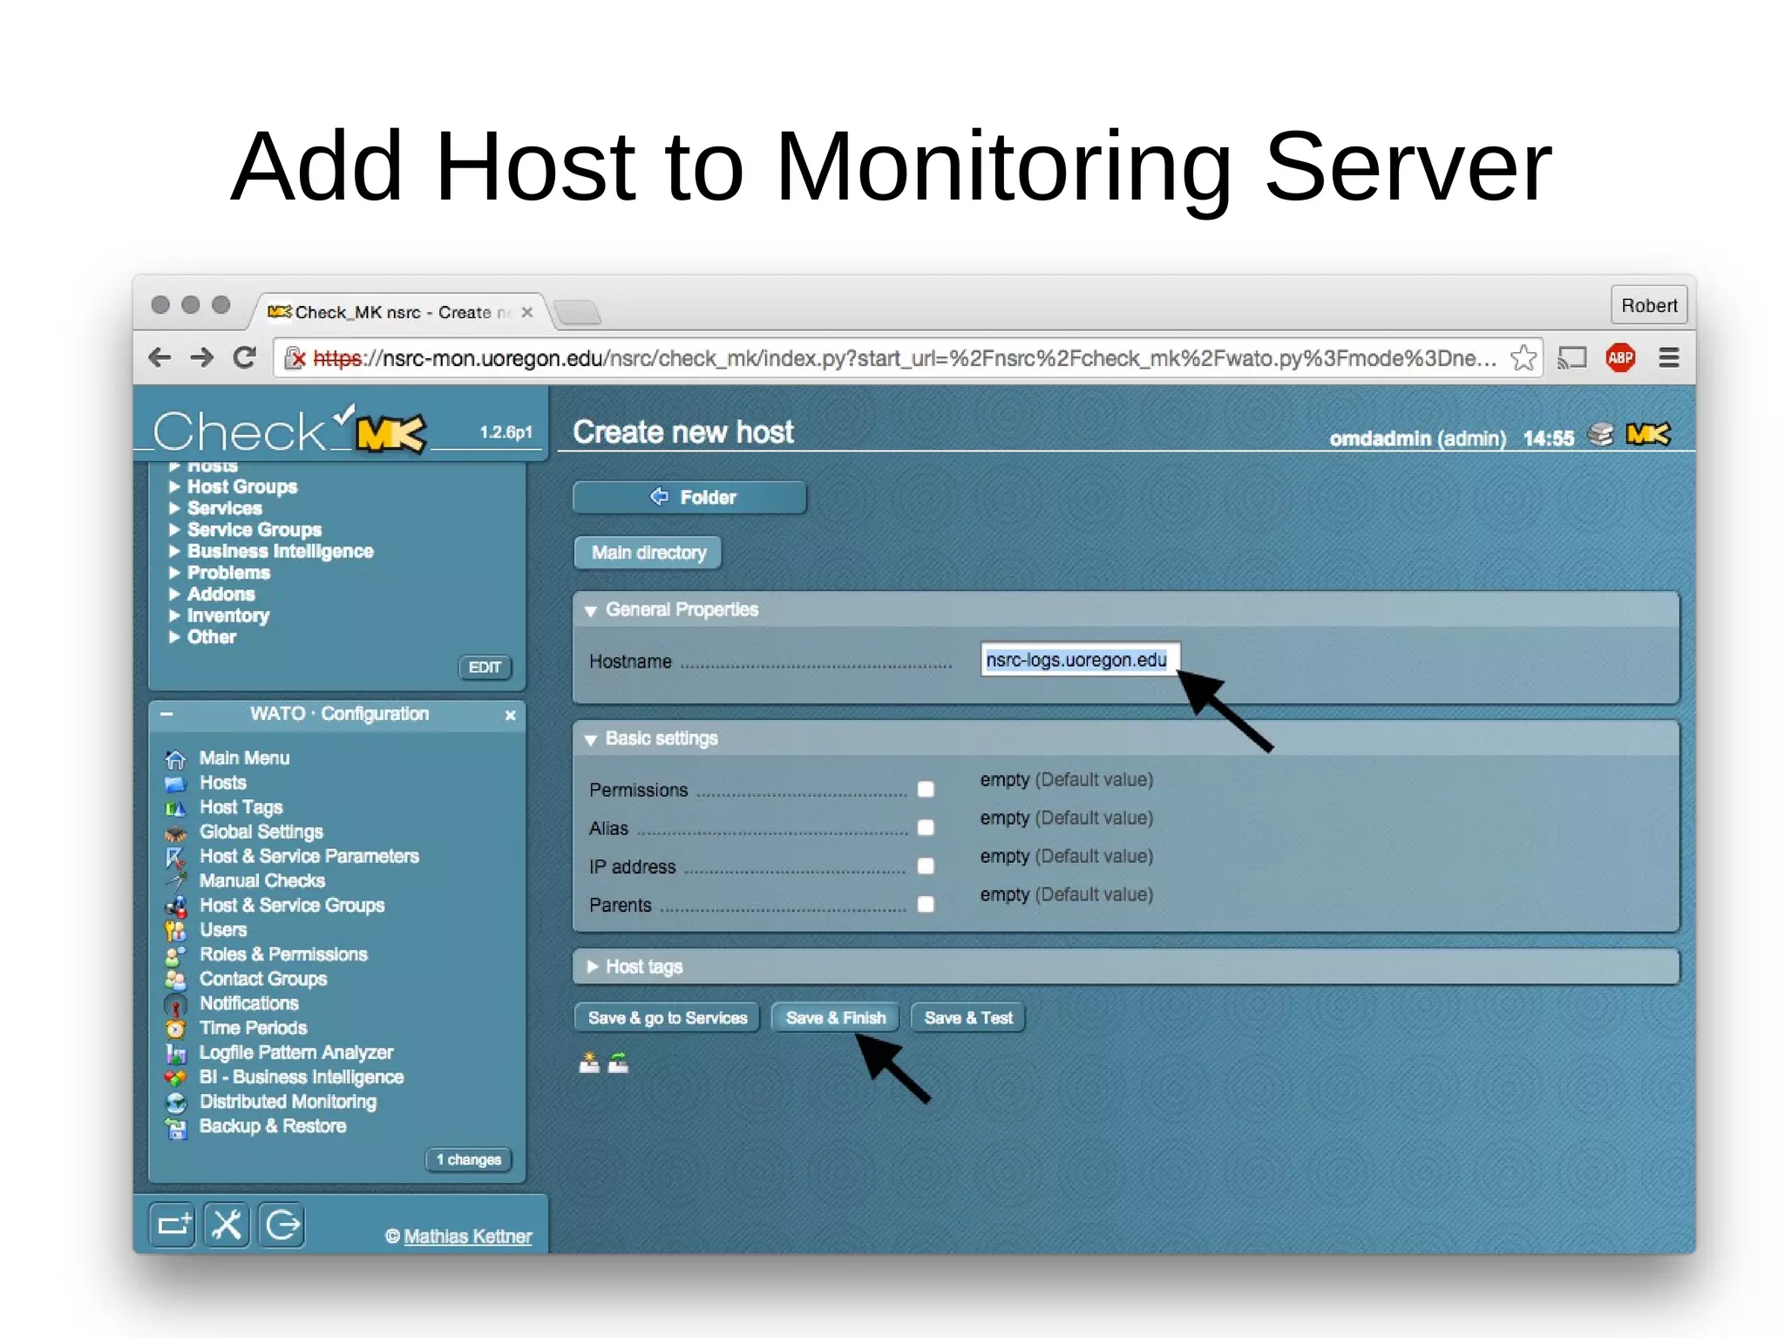The width and height of the screenshot is (1785, 1338).
Task: Expand the Host tags section
Action: (592, 967)
